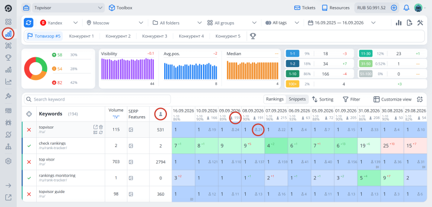Switch to Конкурент 3 tab
The height and width of the screenshot is (207, 432).
tap(154, 36)
